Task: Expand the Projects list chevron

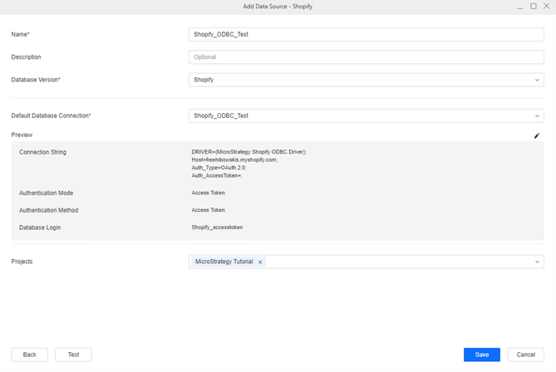Action: click(537, 262)
